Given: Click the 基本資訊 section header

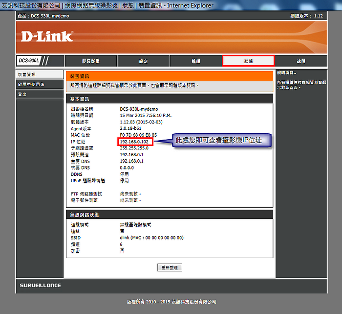Looking at the screenshot, I should point(169,99).
